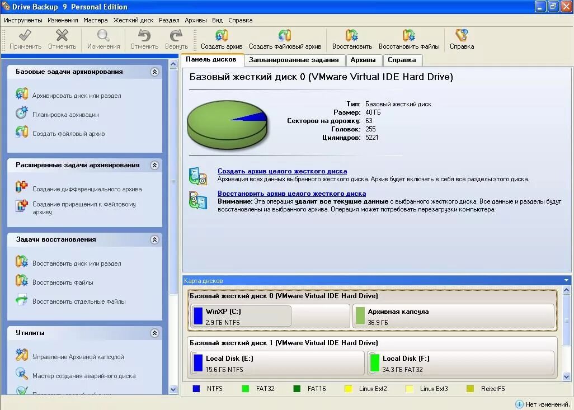Screen dimensions: 574x410
Task: Click icon beside Создать архив целого жесткого диска
Action: [x=198, y=176]
